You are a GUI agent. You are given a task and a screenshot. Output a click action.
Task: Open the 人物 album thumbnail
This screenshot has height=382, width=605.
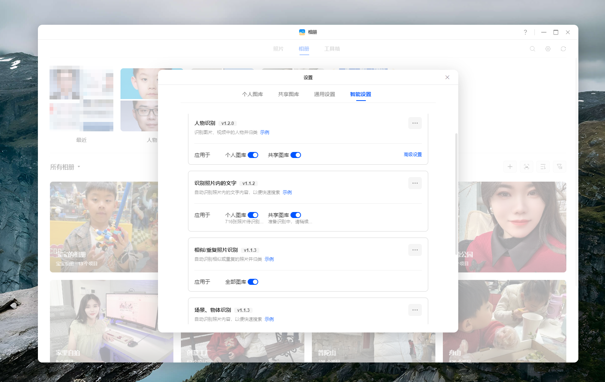(x=139, y=100)
